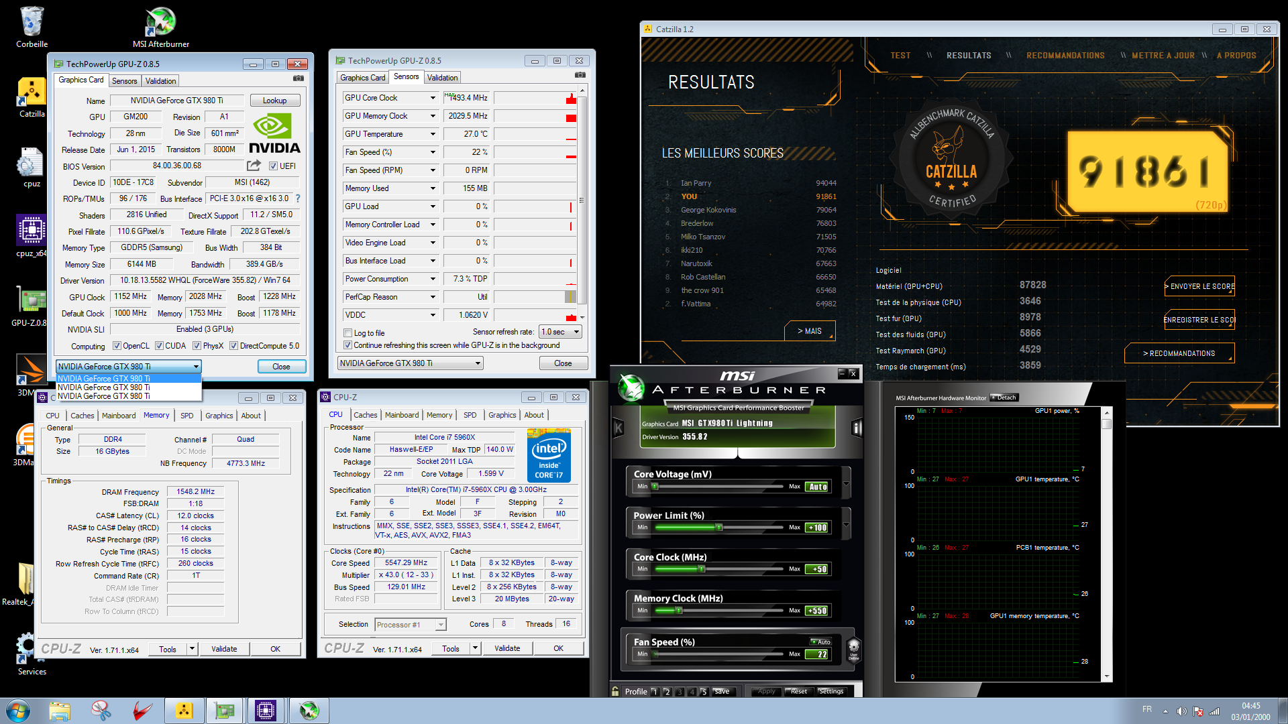Click the Afterburner Kombustor 'K' side button
This screenshot has width=1288, height=724.
(619, 428)
